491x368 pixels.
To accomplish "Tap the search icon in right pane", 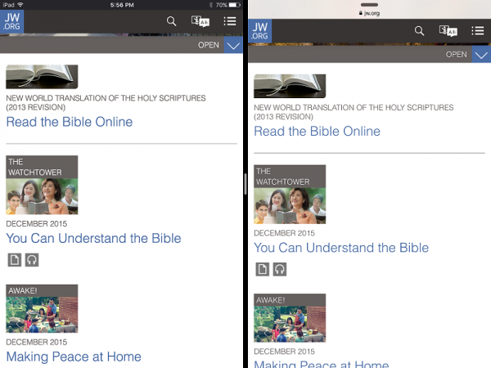I will pos(419,31).
